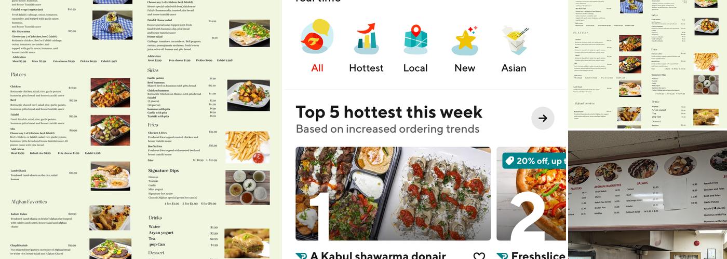This screenshot has height=259, width=727.
Task: Favorite A Kabul shawarma donair with heart
Action: (x=479, y=255)
